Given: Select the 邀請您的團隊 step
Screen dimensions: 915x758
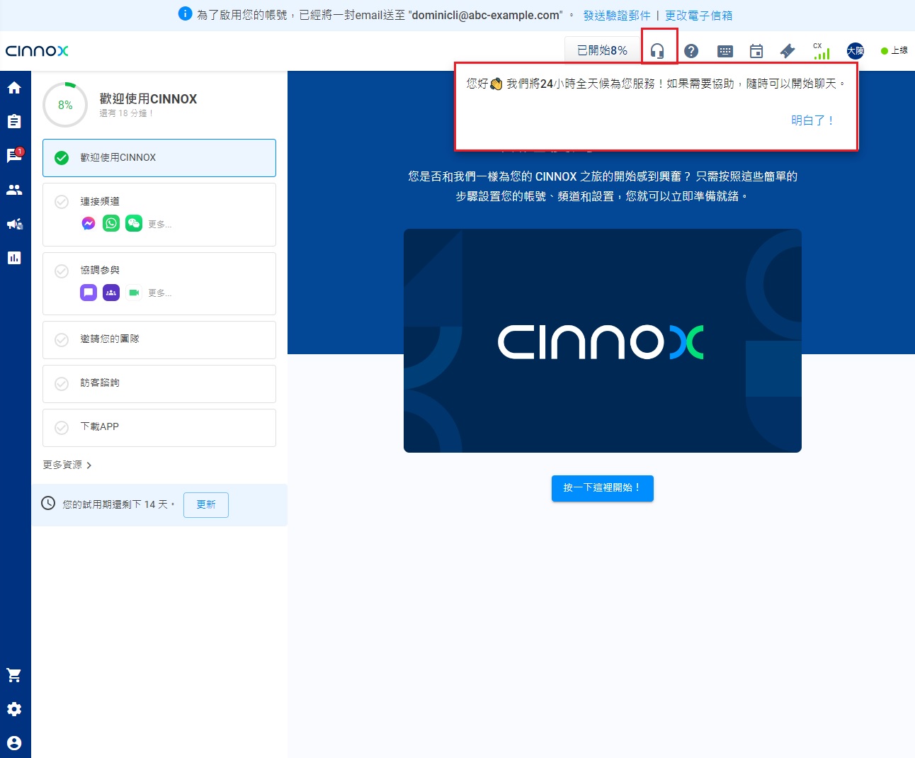Looking at the screenshot, I should 159,340.
